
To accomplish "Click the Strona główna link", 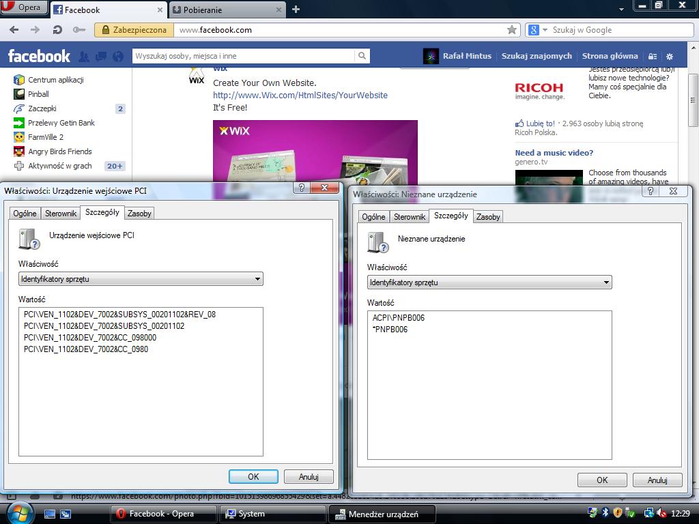I will [x=610, y=56].
